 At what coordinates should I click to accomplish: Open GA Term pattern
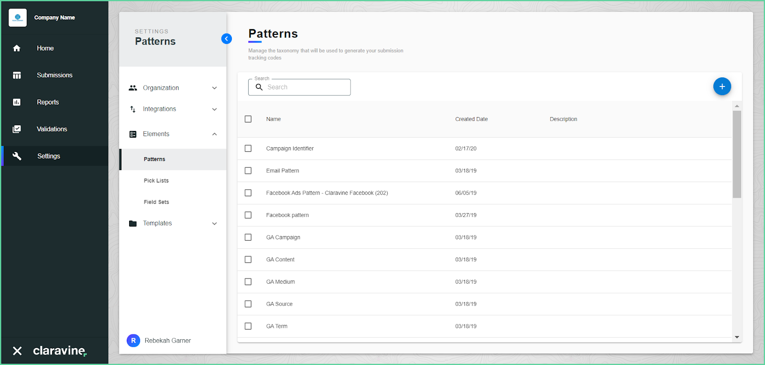(277, 326)
